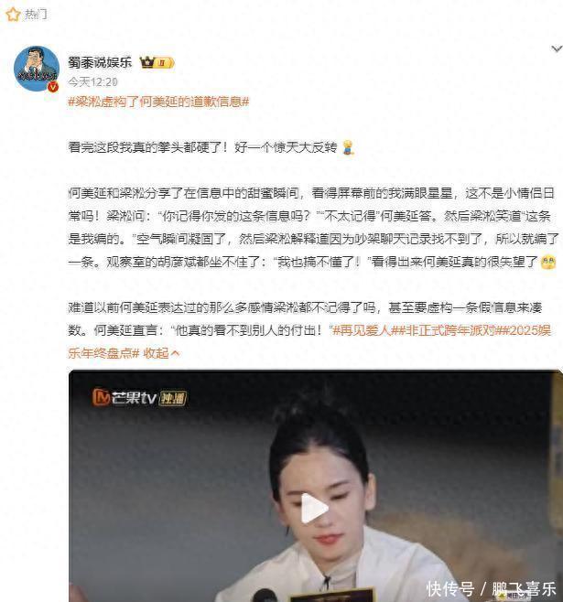Open hashtag #梁淞虚构了何美延的道歉信息#
This screenshot has height=602, width=563.
158,102
